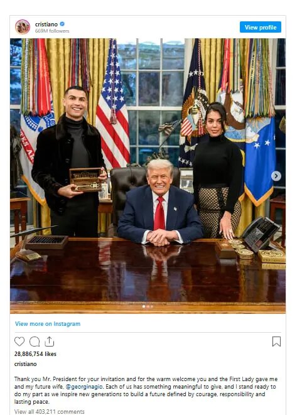Open the View more on Instagram link
Image resolution: width=307 pixels, height=415 pixels.
tap(48, 324)
